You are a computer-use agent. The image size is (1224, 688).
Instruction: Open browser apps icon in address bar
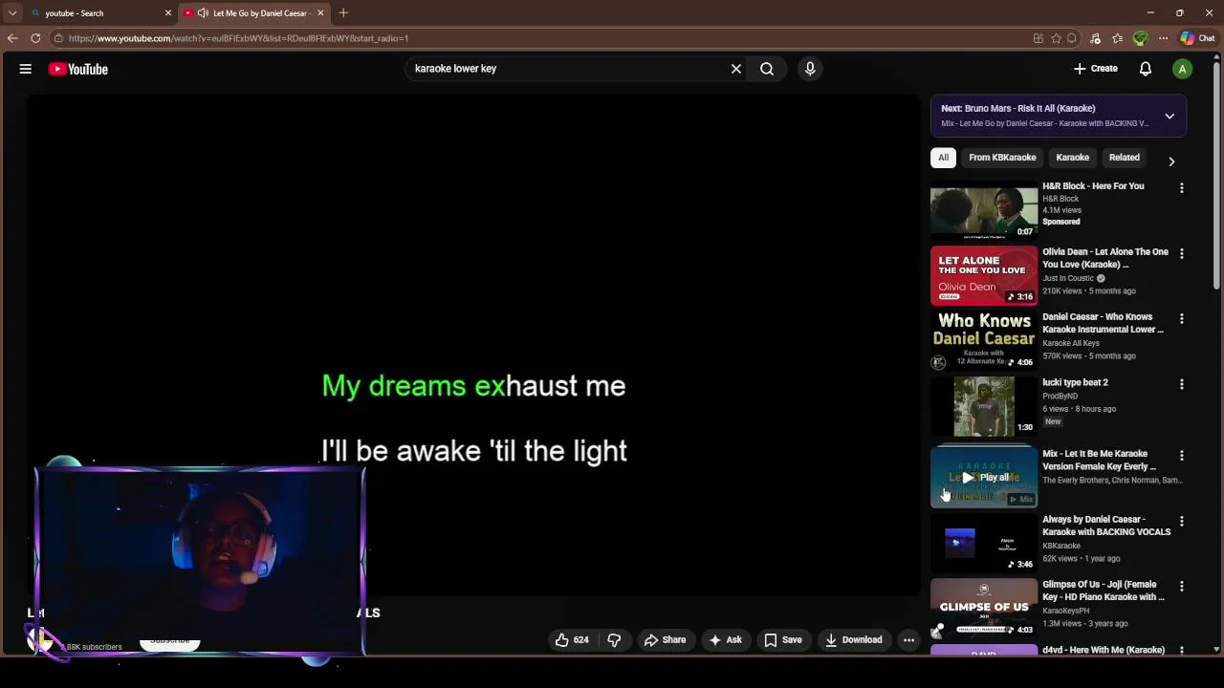tap(1038, 38)
